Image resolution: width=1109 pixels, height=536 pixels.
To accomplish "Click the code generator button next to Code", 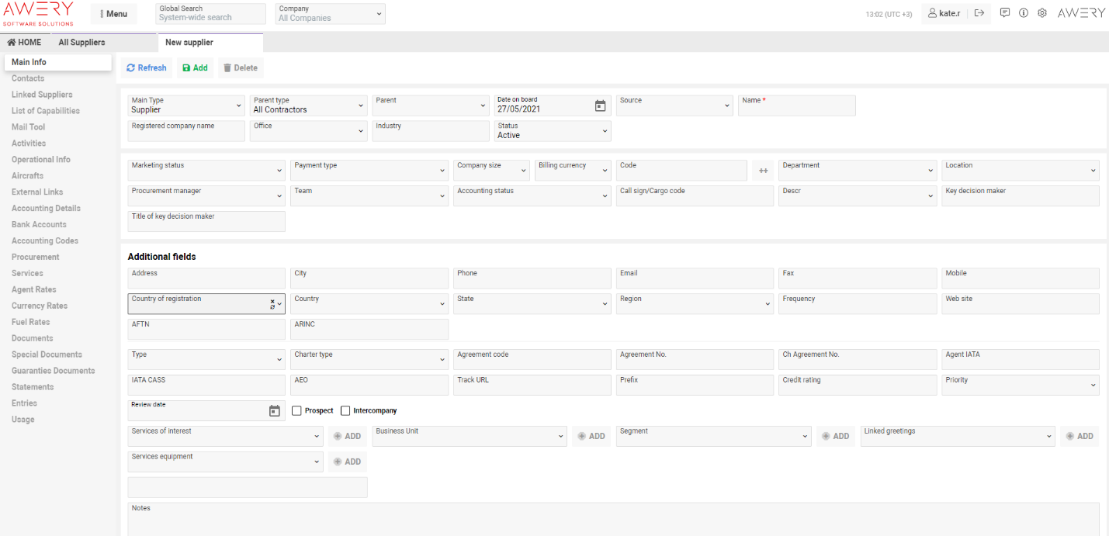I will tap(763, 171).
